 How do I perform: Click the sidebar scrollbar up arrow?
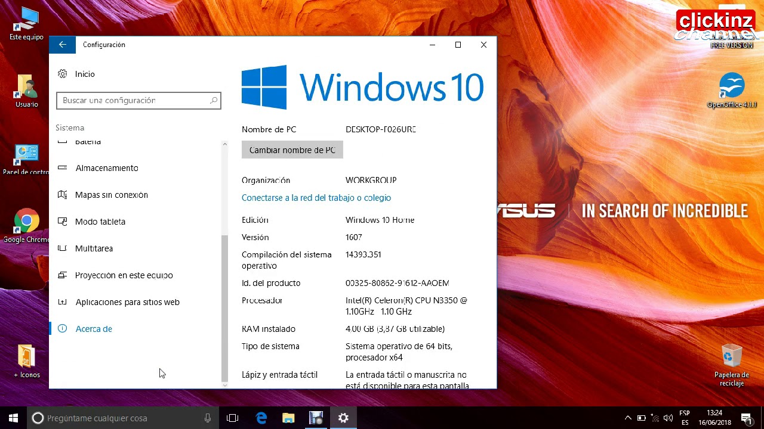point(224,144)
